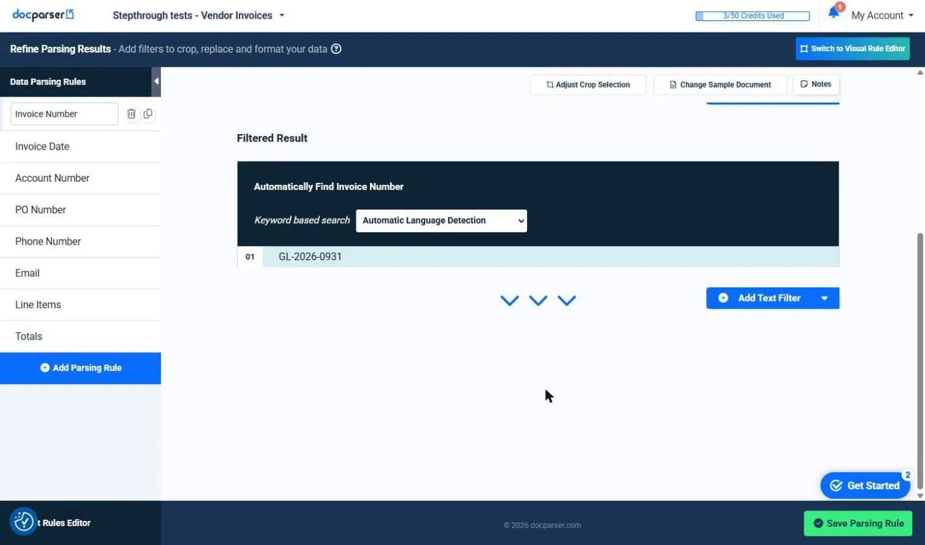This screenshot has width=925, height=545.
Task: Click the Credits Used progress bar
Action: (752, 16)
